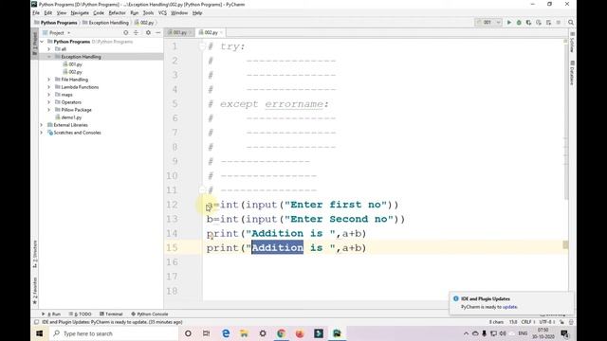Open Project panel settings gear

click(x=148, y=33)
